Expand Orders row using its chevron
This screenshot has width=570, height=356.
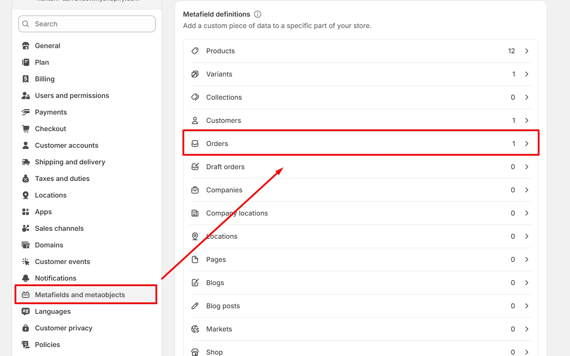(x=527, y=144)
